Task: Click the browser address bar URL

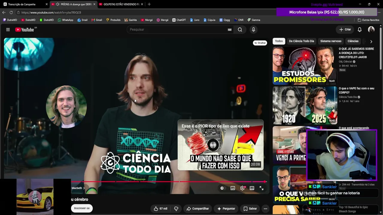Action: tap(51, 13)
